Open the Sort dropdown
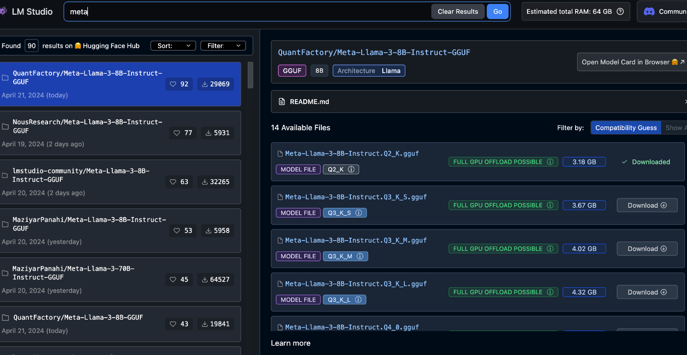Screen dimensions: 687x355 173,46
